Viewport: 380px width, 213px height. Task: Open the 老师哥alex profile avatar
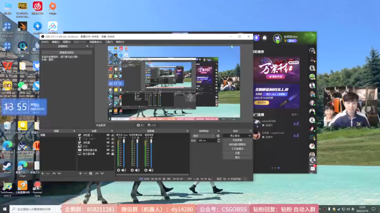[277, 38]
